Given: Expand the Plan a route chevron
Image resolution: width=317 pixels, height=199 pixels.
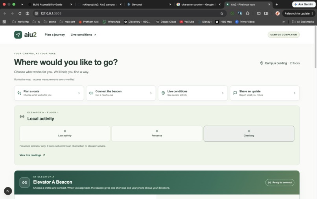Looking at the screenshot, I should pyautogui.click(x=79, y=93).
